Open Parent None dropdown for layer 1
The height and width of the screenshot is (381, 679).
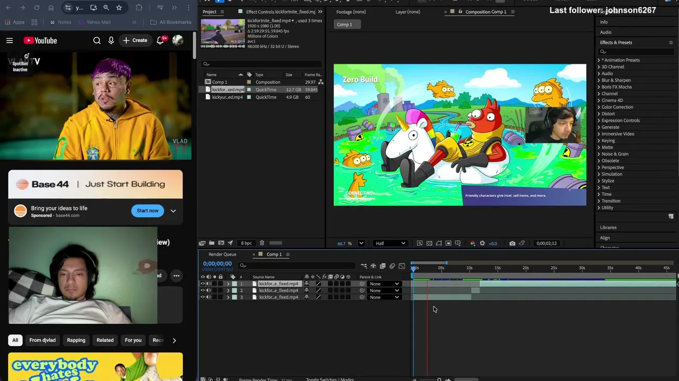pyautogui.click(x=384, y=284)
